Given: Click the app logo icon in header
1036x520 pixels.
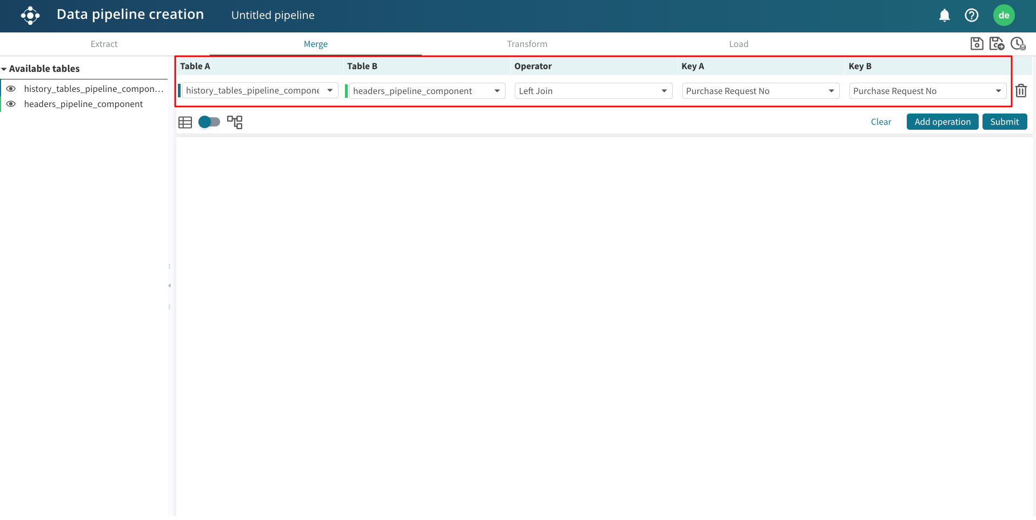Looking at the screenshot, I should coord(30,16).
